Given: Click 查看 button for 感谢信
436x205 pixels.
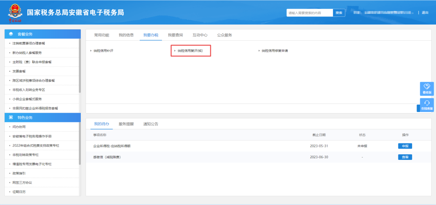Looking at the screenshot, I should coord(405,157).
